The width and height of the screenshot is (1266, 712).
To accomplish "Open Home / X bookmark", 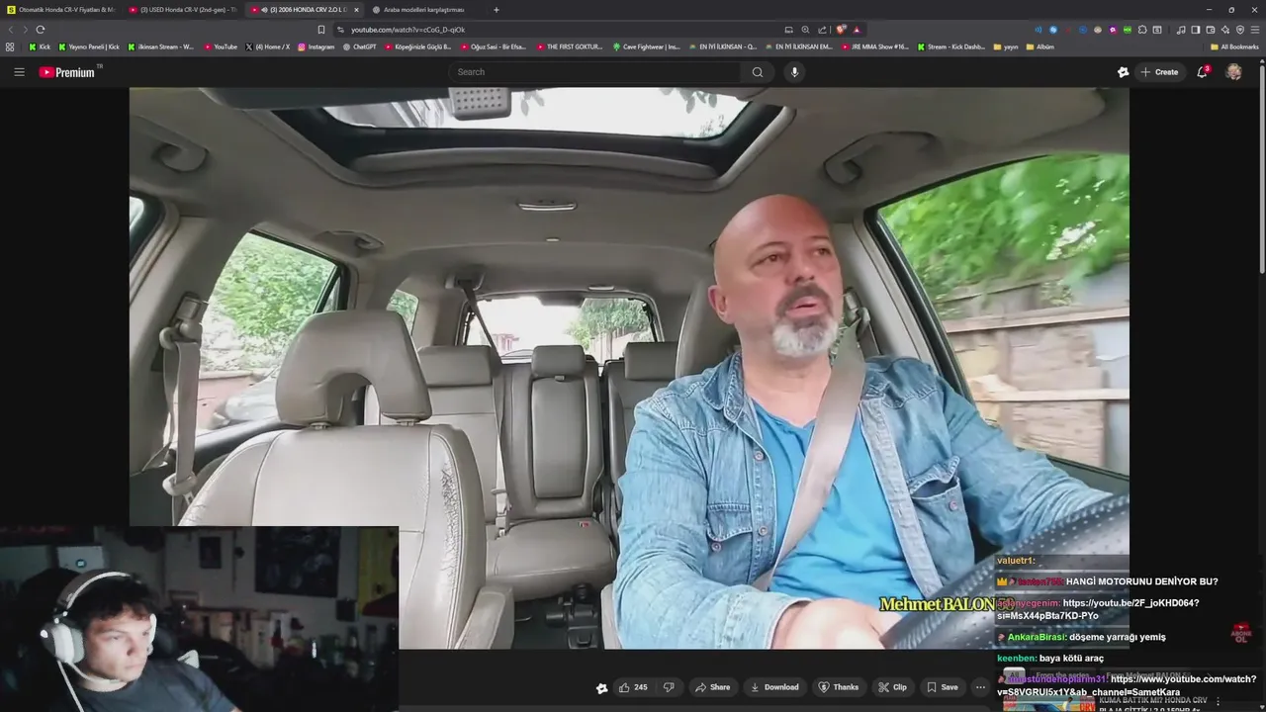I will [267, 46].
